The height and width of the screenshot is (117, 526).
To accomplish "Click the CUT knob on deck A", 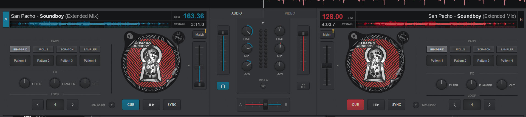I will [x=85, y=83].
